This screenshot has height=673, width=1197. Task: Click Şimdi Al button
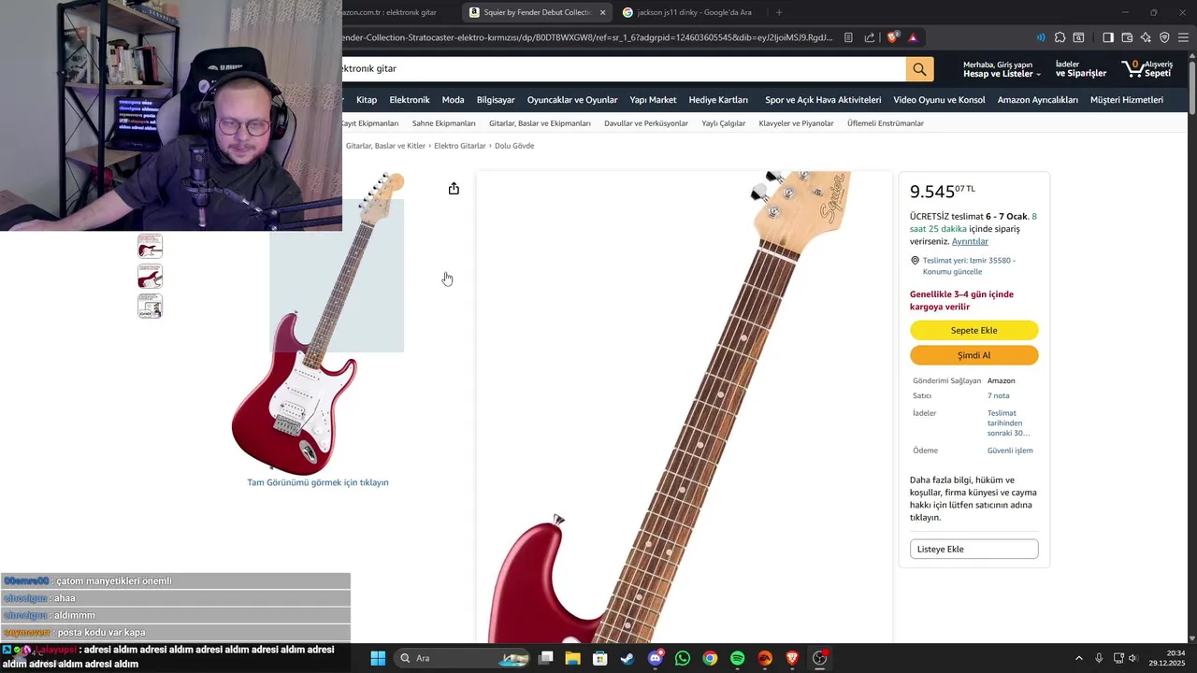tap(973, 355)
